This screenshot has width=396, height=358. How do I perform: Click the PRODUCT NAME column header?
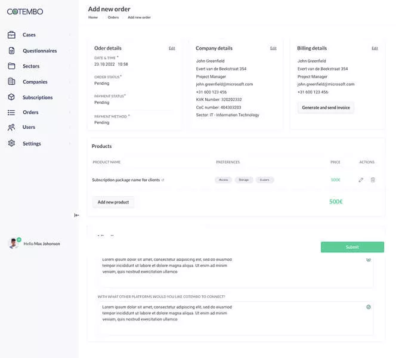point(107,162)
